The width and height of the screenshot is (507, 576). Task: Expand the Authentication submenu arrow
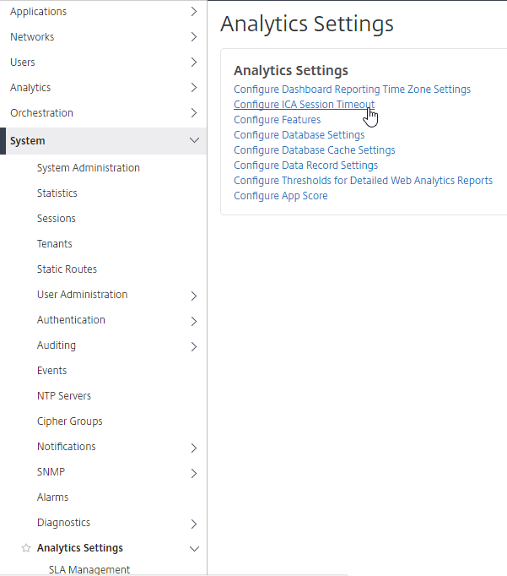pos(194,321)
